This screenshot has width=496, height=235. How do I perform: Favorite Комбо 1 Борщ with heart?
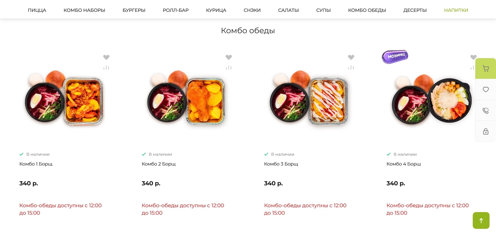(106, 57)
